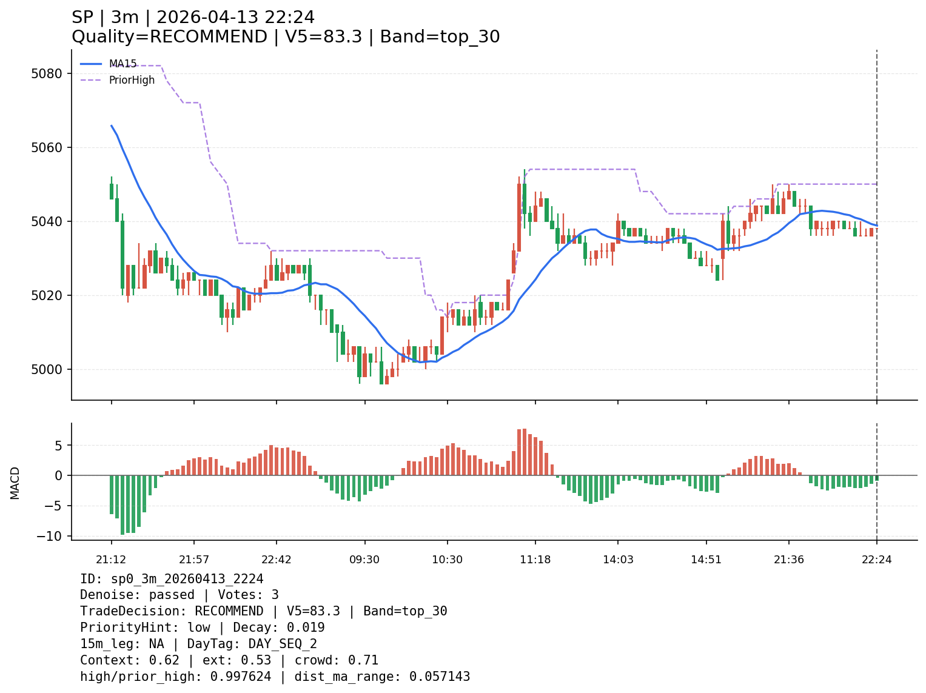Click the chart title starting with SP | 3m
Image resolution: width=926 pixels, height=693 pixels.
(193, 18)
